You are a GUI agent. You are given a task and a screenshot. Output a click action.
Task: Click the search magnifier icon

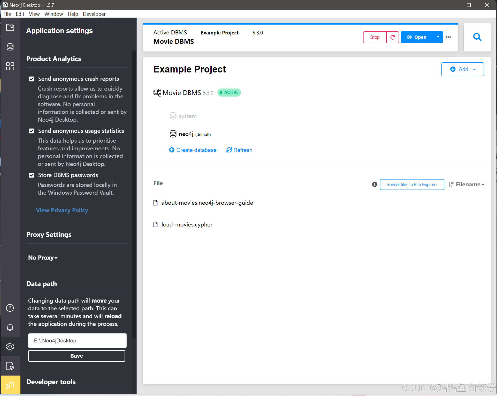[477, 37]
